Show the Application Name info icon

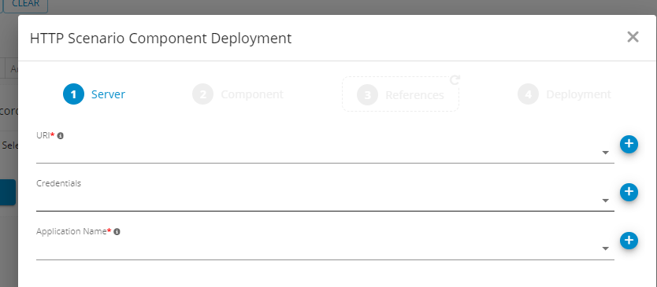[117, 231]
